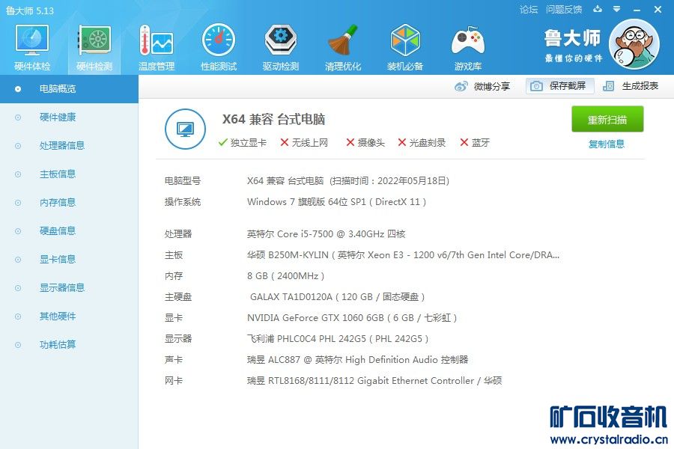Click the camera icon for 保存截屏
This screenshot has width=674, height=449.
[x=536, y=86]
